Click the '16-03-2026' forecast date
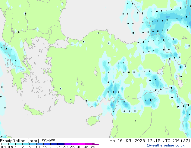This screenshot has width=191, height=148. 131,141
